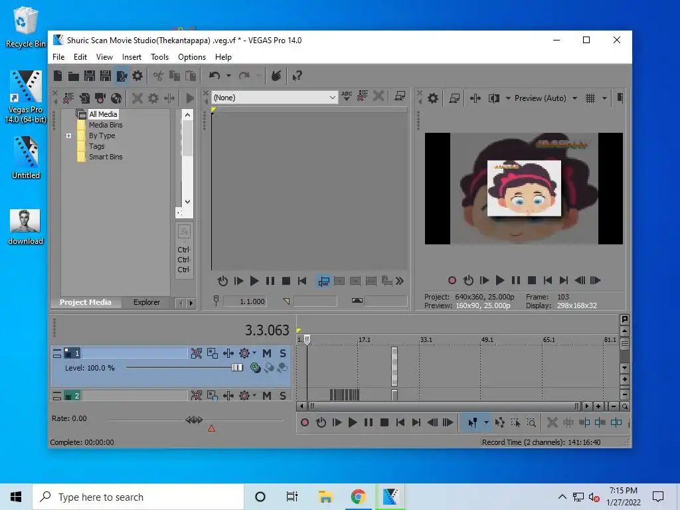Open Video Preview properties with the gear icon
Image resolution: width=680 pixels, height=510 pixels.
coord(433,98)
